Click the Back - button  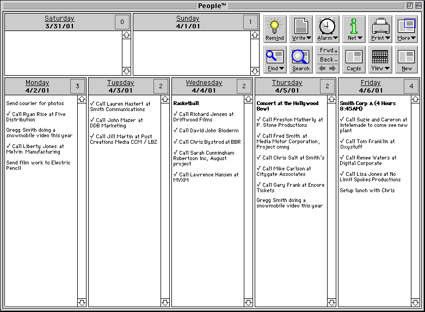[x=328, y=59]
